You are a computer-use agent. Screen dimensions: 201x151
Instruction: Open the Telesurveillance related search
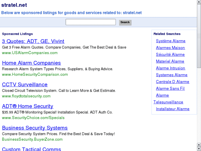pos(168,102)
